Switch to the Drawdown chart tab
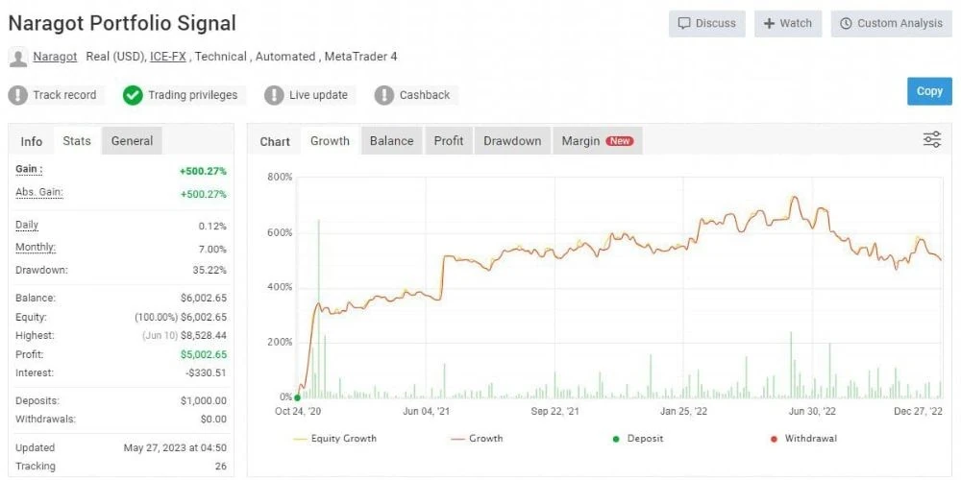Image resolution: width=961 pixels, height=480 pixels. coord(512,141)
